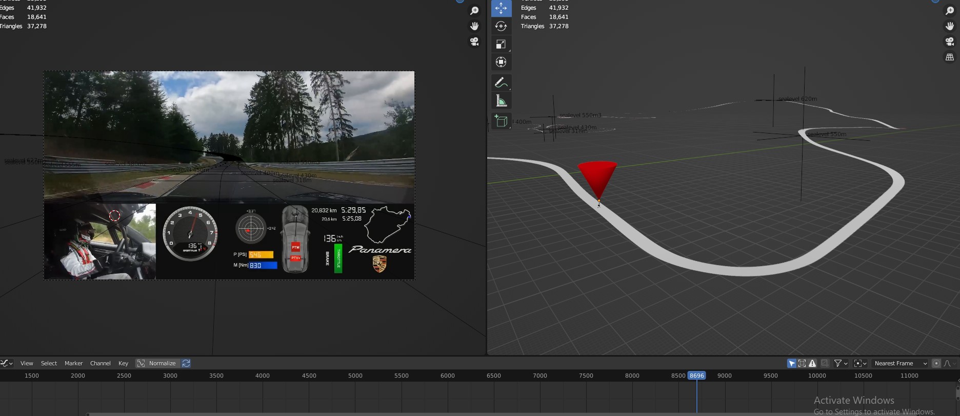Toggle auto normalization refresh icon
The width and height of the screenshot is (960, 416).
(x=186, y=363)
